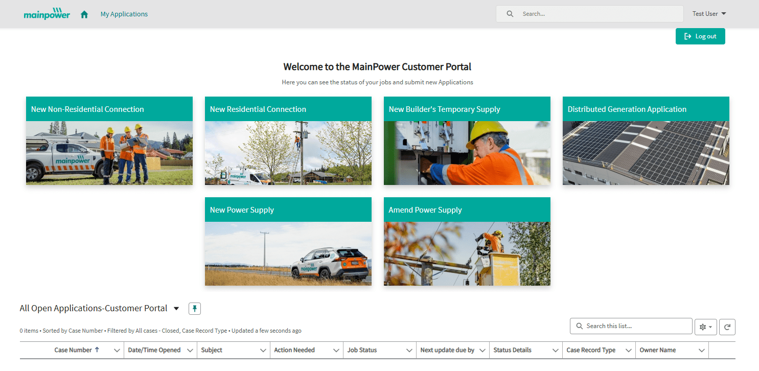This screenshot has width=759, height=371.
Task: Click the list status text "0 items • Sorted by Case Number"
Action: click(x=61, y=331)
